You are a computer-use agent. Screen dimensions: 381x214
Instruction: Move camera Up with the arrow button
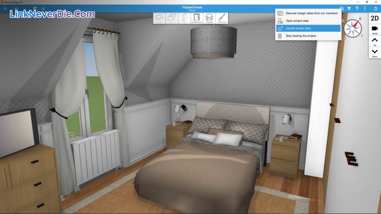pyautogui.click(x=375, y=41)
